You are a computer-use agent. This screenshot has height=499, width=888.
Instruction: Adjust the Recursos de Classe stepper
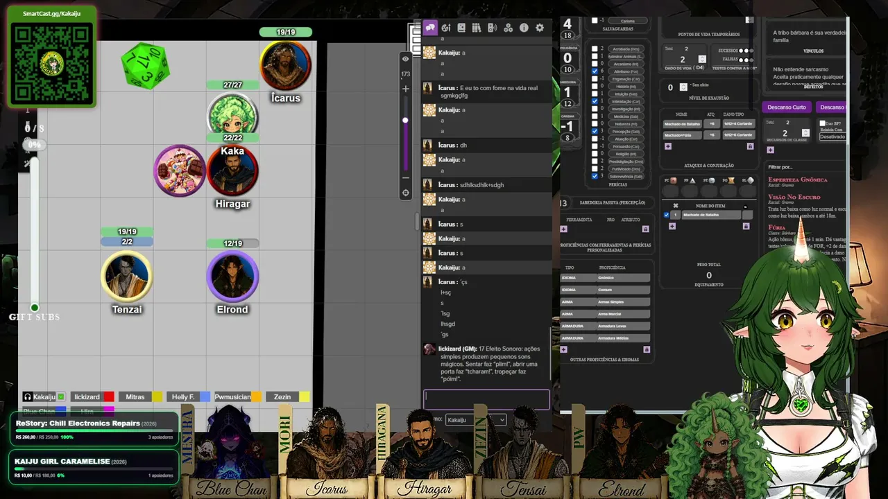click(x=805, y=132)
